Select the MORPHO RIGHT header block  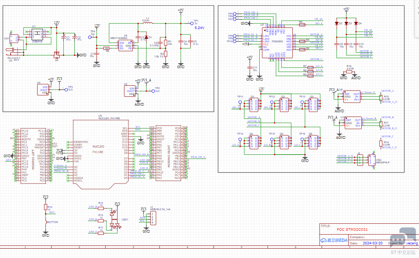168,153
